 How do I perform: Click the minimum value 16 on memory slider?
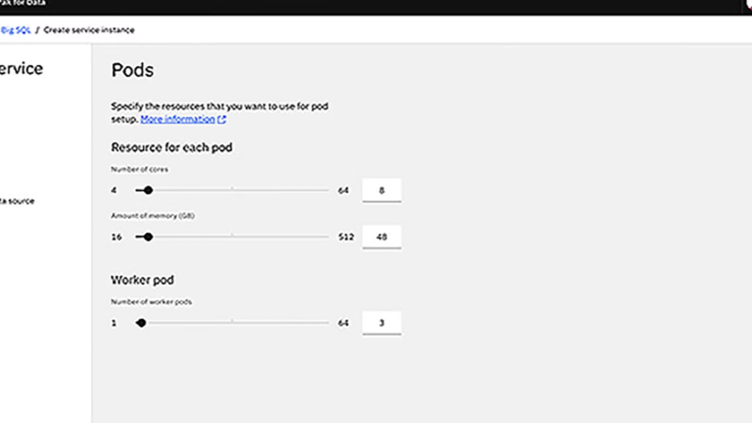116,237
